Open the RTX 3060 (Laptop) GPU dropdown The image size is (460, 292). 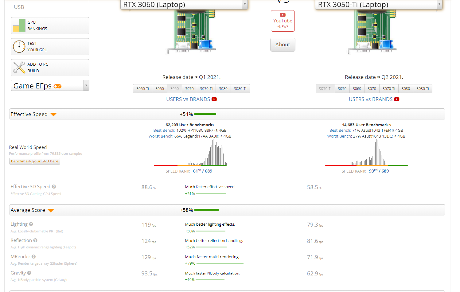coord(184,5)
